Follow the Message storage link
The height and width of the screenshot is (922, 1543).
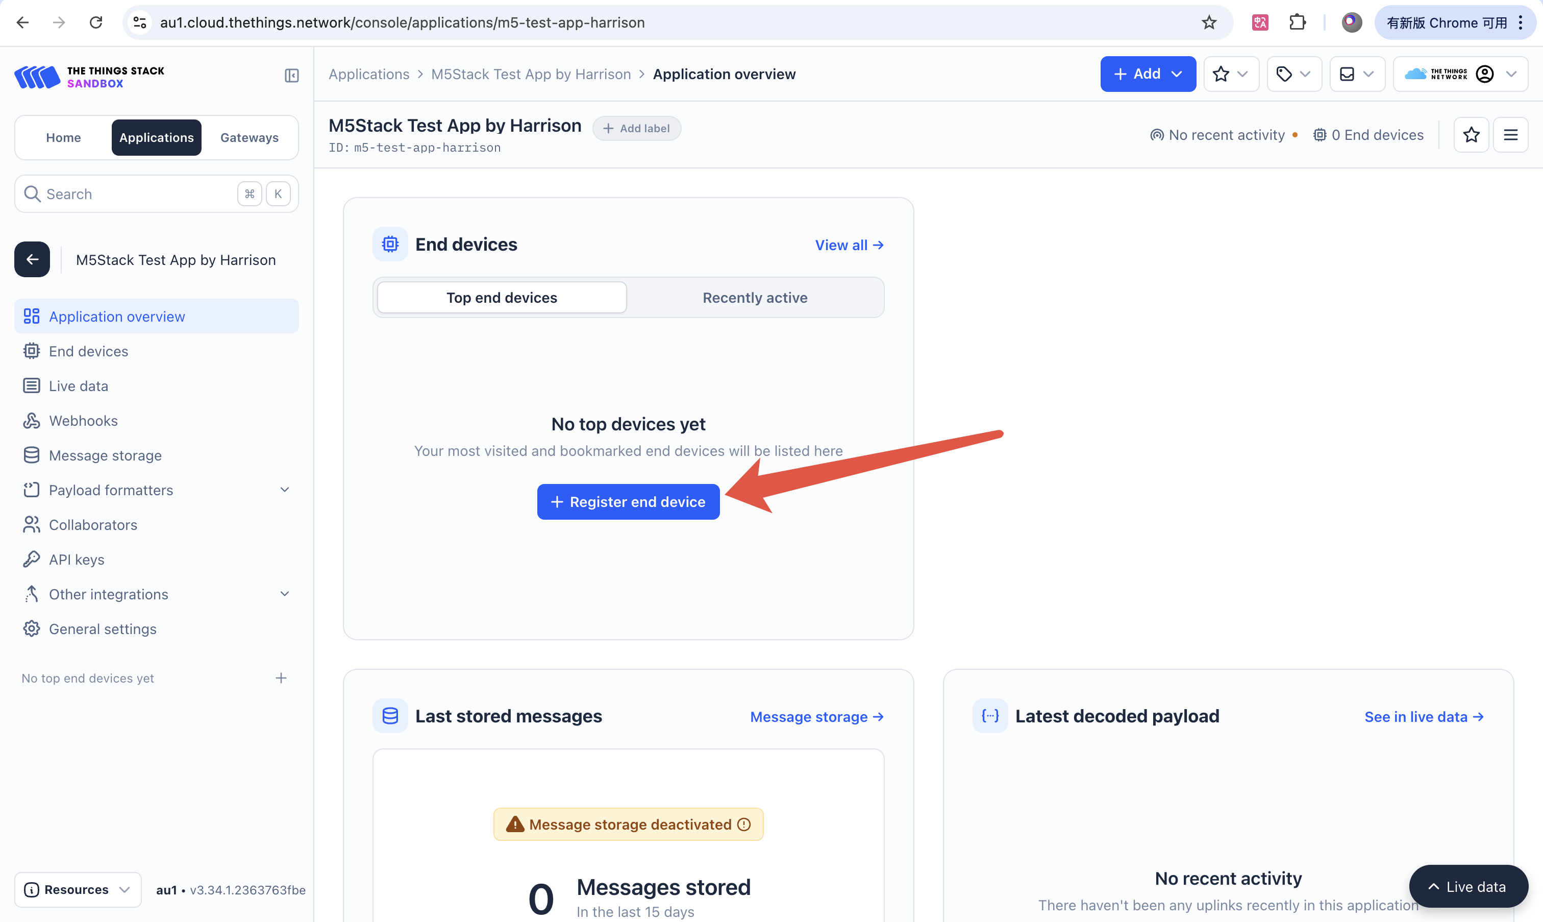point(817,716)
